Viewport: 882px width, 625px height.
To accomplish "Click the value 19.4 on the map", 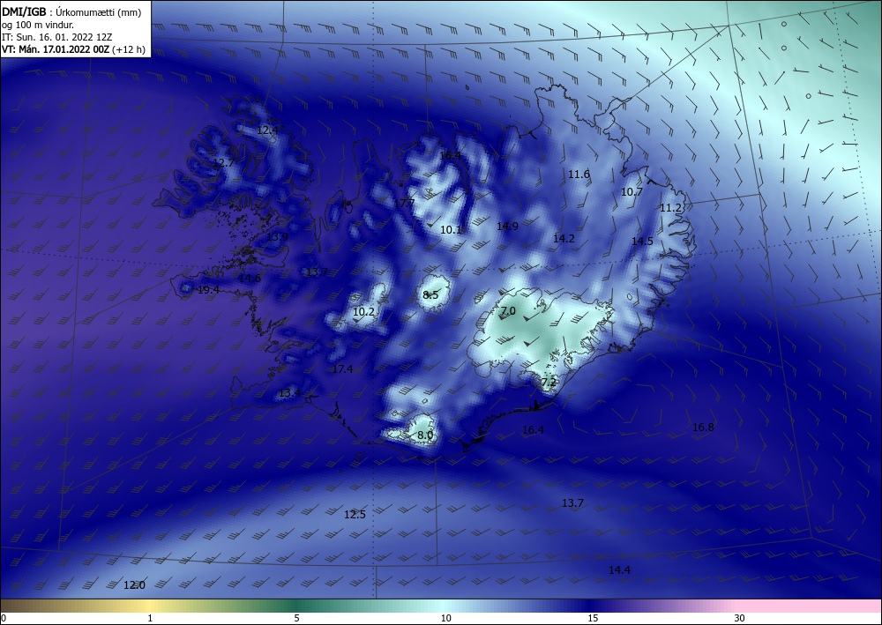I will (208, 290).
